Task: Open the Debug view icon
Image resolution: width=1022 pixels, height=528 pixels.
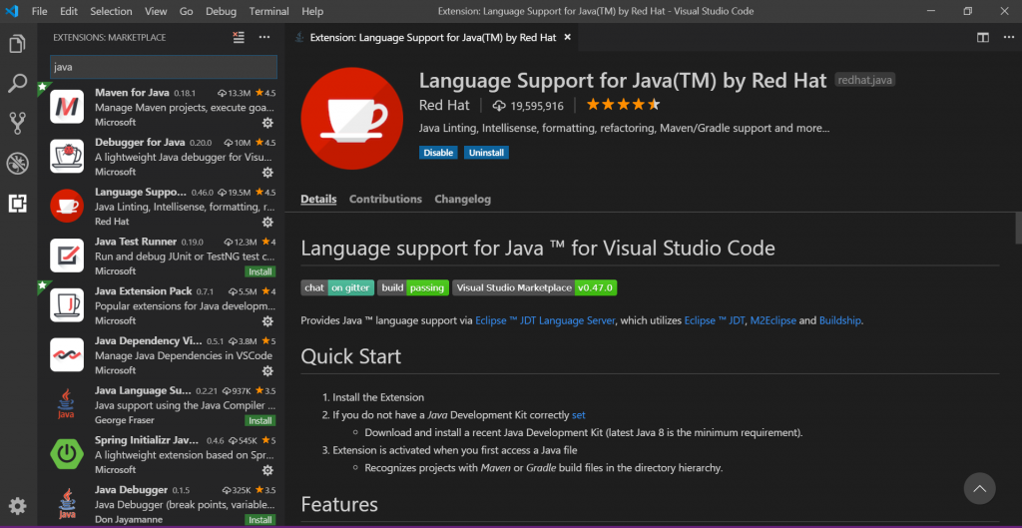Action: point(17,163)
